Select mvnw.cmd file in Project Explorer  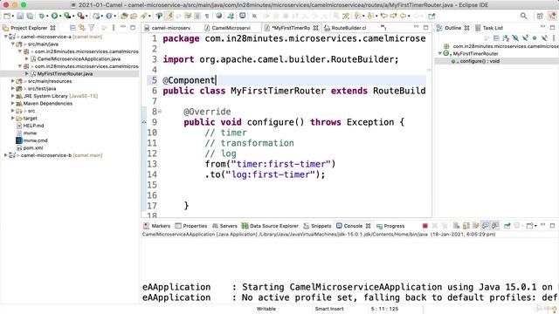35,140
